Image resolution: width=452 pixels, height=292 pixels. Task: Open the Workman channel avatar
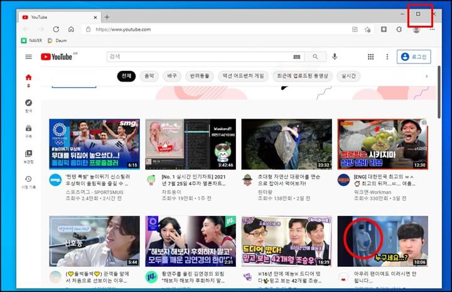click(x=343, y=180)
